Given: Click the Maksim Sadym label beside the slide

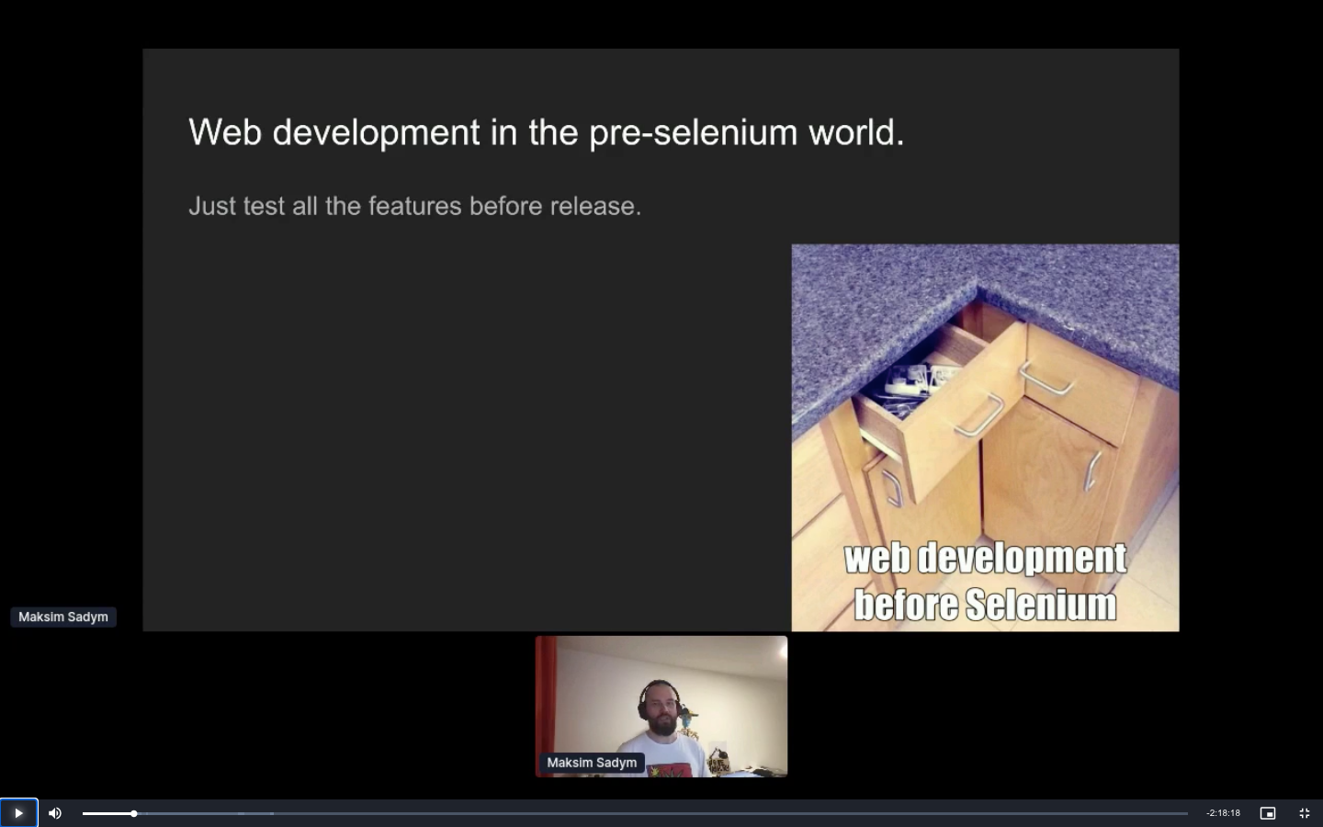Looking at the screenshot, I should click(63, 617).
